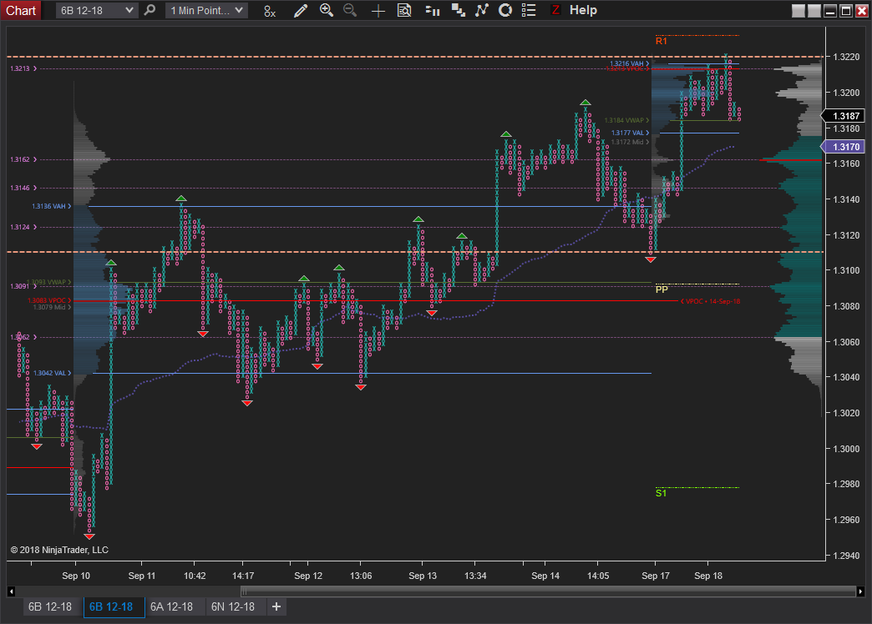This screenshot has width=872, height=624.
Task: Select the PP pivot label
Action: (x=662, y=289)
